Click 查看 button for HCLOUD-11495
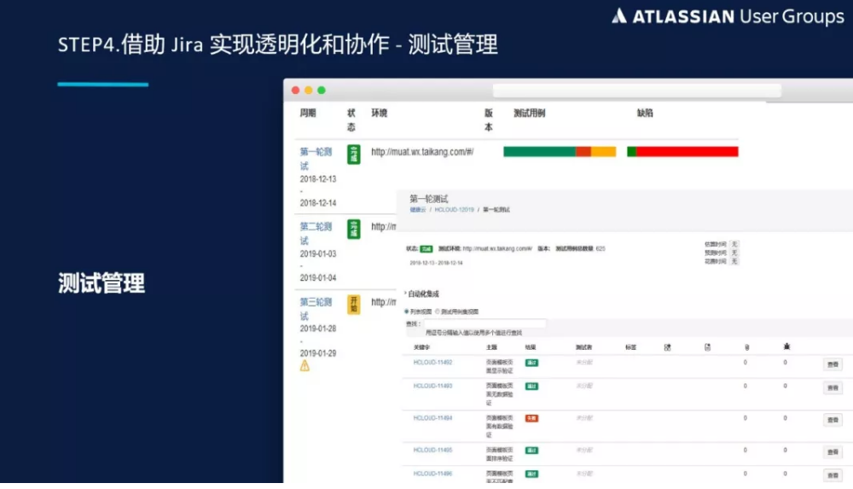 [x=833, y=452]
